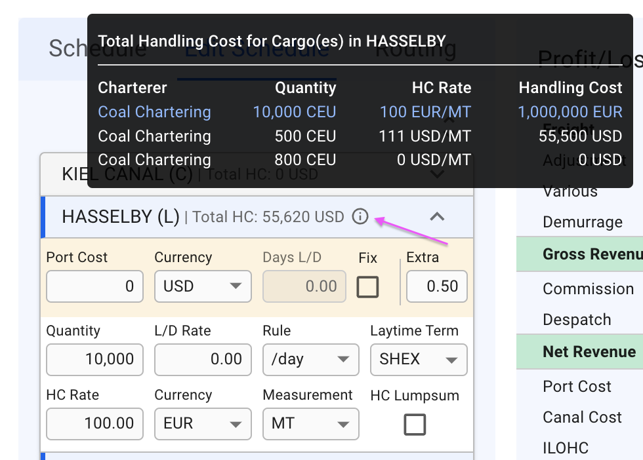Open the HC Rate currency EUR dropdown
This screenshot has height=460, width=643.
(203, 423)
